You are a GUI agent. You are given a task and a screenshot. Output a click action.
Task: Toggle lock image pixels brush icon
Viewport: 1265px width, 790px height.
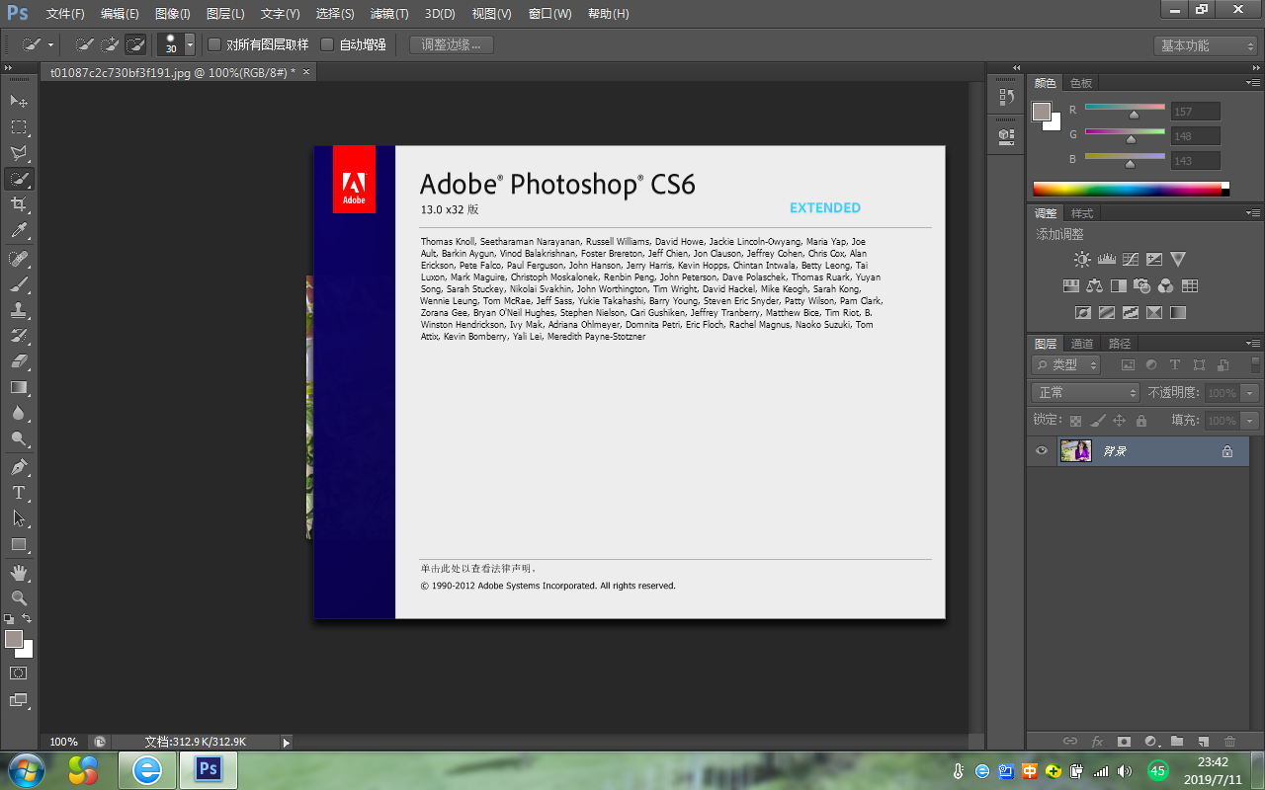click(1098, 421)
